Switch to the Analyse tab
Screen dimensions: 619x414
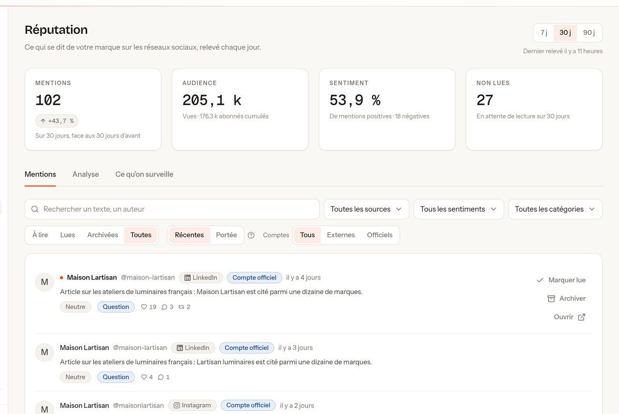(86, 175)
